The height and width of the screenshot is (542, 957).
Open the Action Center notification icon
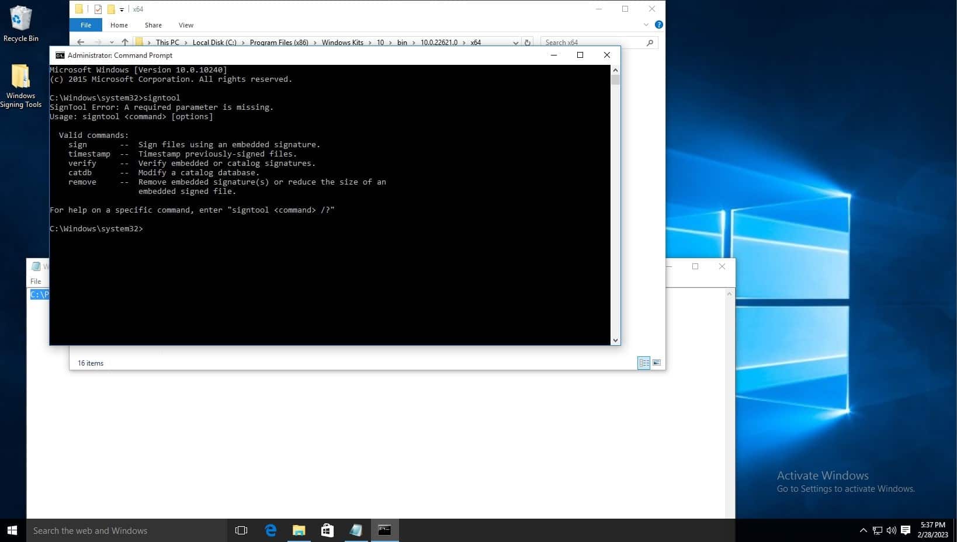906,530
